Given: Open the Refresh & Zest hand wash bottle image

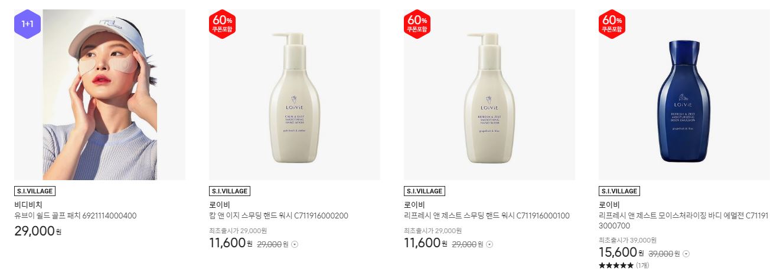Looking at the screenshot, I should [x=489, y=95].
